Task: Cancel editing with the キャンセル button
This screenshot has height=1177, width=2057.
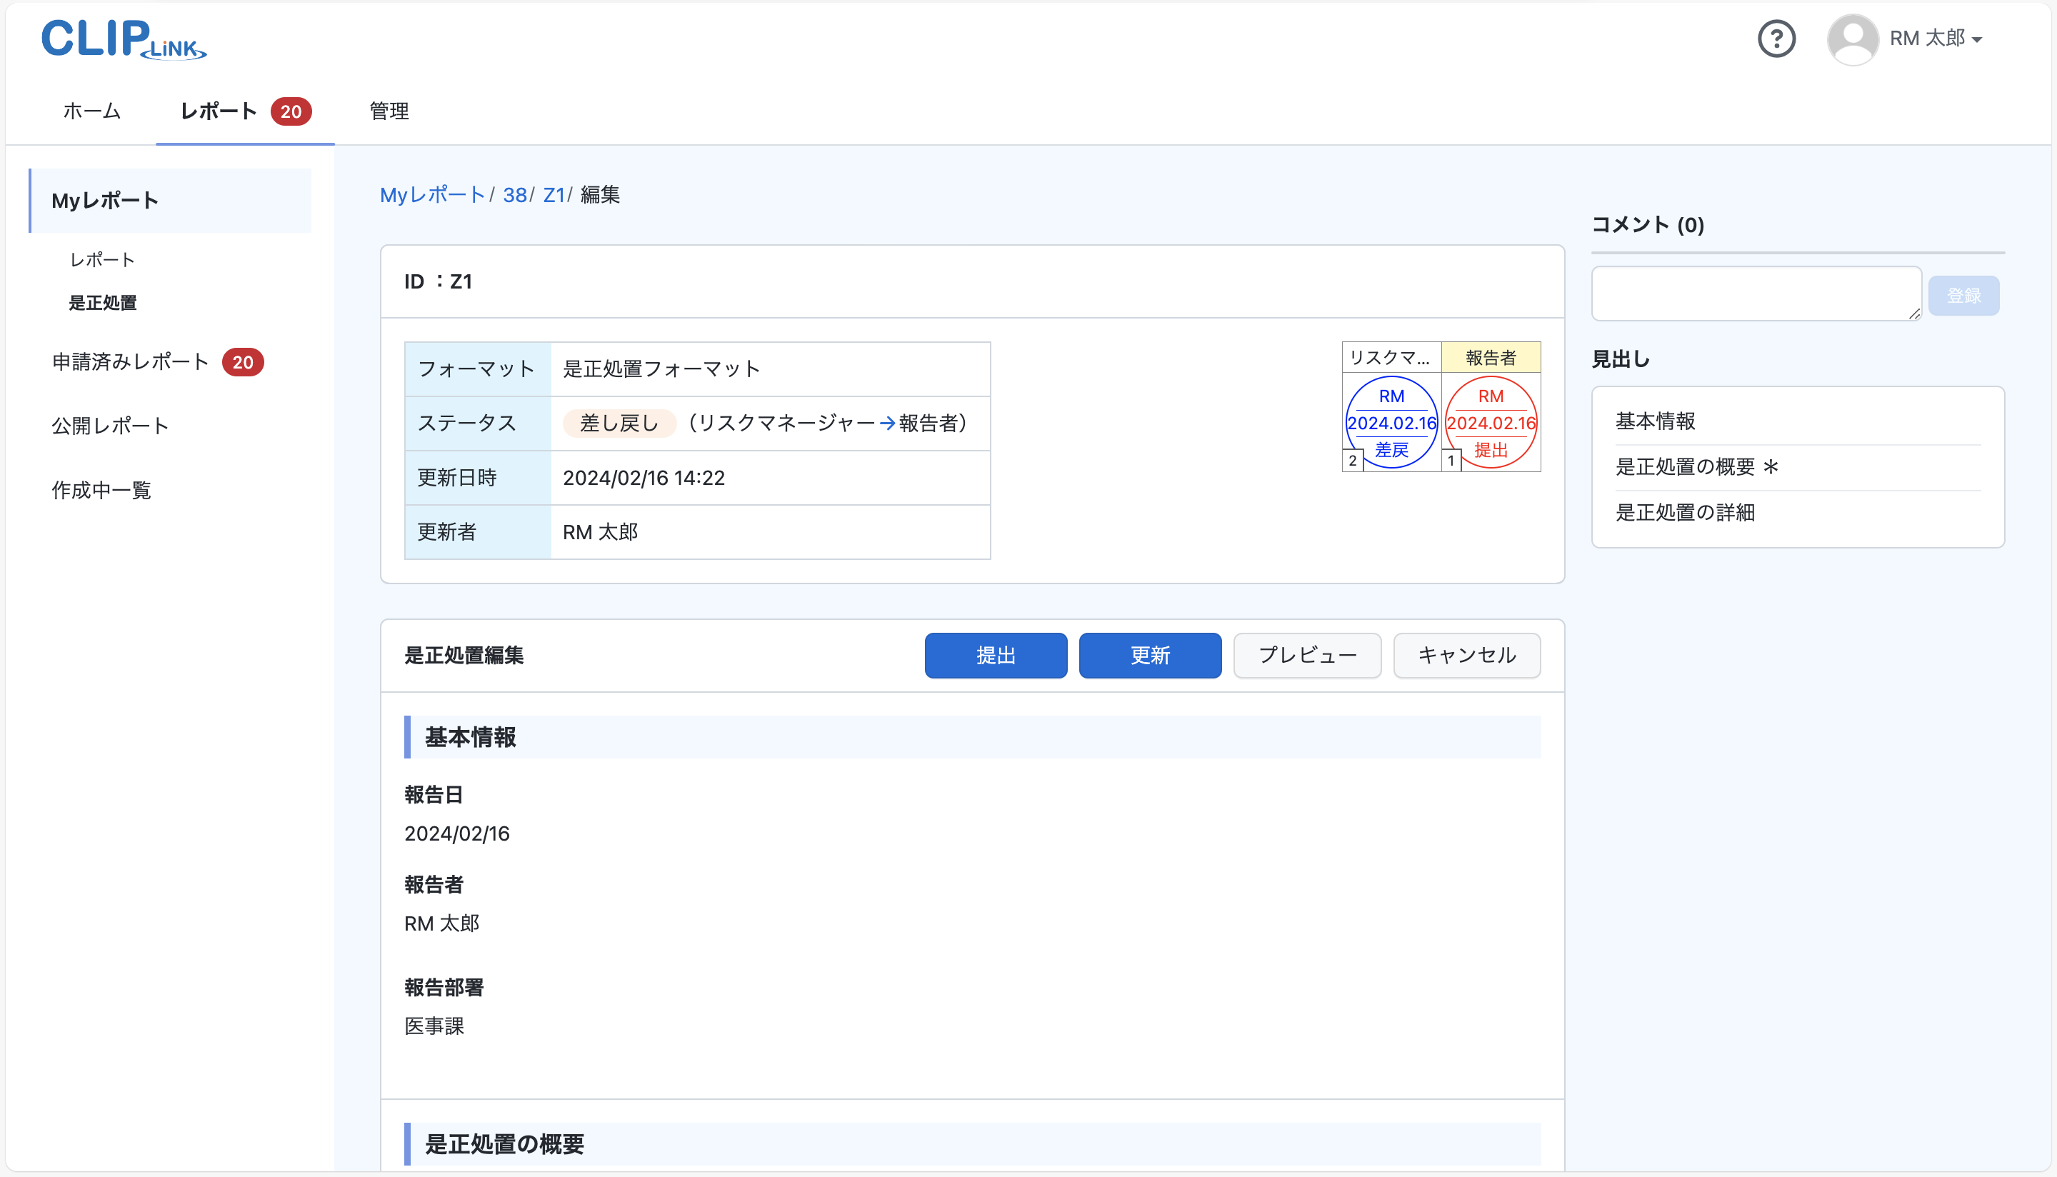Action: tap(1466, 656)
